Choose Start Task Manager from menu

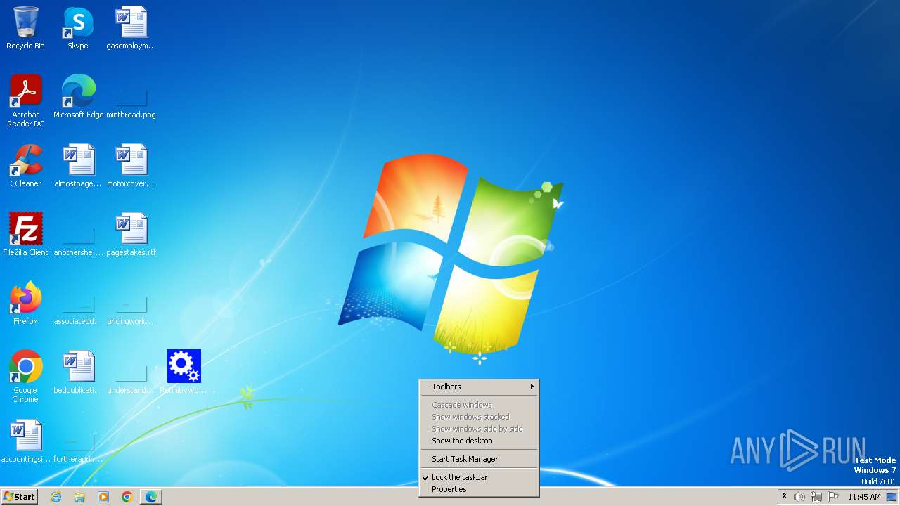[479, 459]
